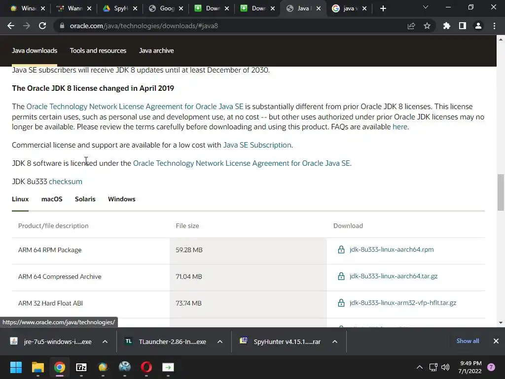Select the Linux platform tab
The height and width of the screenshot is (379, 505).
[20, 199]
